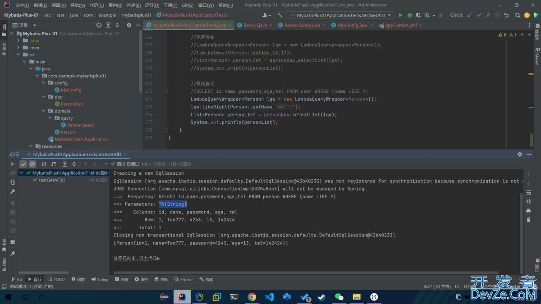Commit changes using the Git checkmark icon
This screenshot has width=541, height=304.
(479, 14)
